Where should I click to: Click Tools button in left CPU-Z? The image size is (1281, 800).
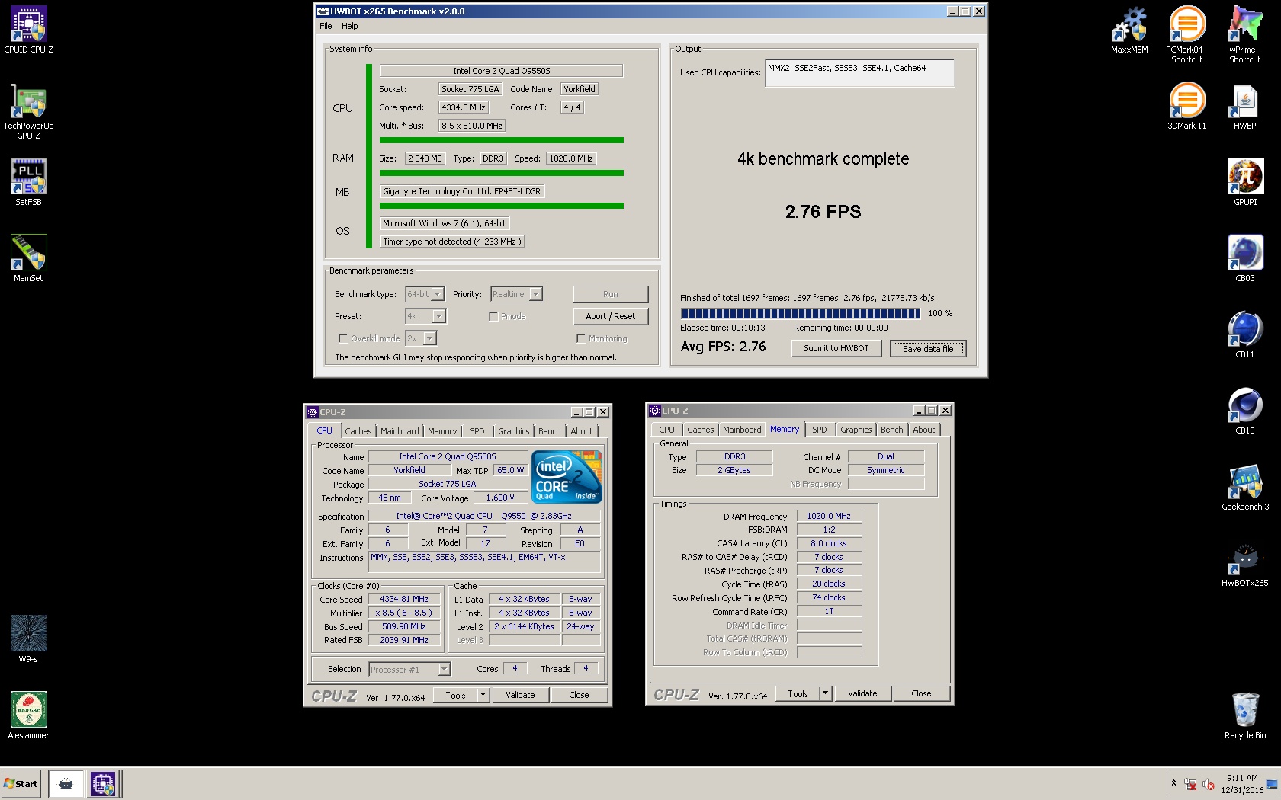tap(455, 695)
